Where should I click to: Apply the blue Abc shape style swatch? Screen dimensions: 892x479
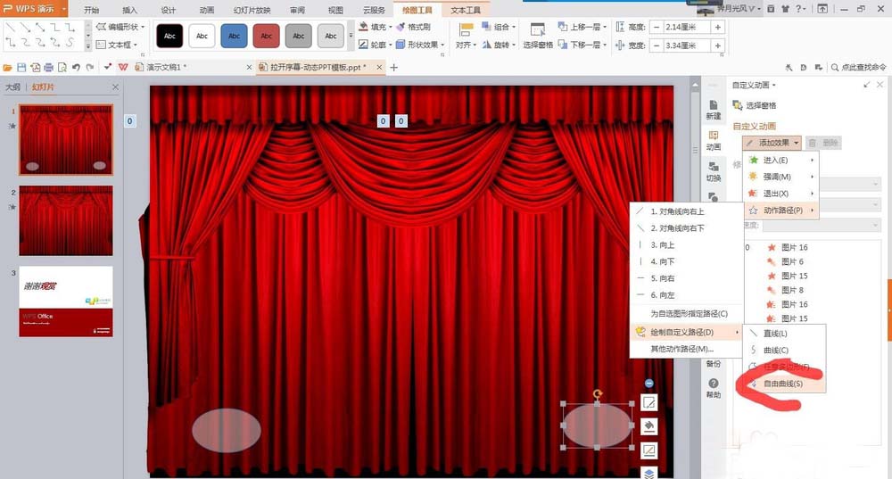click(x=235, y=36)
